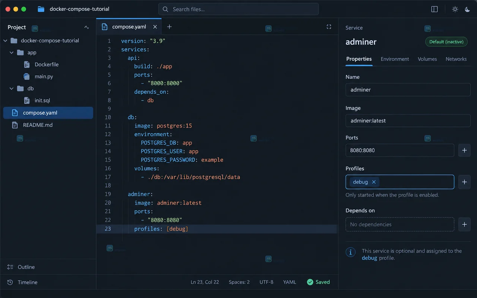Click the db folder icon
The width and height of the screenshot is (477, 298).
(20, 89)
